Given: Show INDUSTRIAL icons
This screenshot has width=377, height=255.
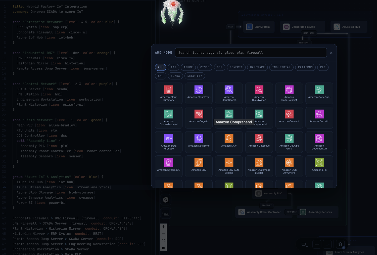Looking at the screenshot, I should [x=281, y=67].
